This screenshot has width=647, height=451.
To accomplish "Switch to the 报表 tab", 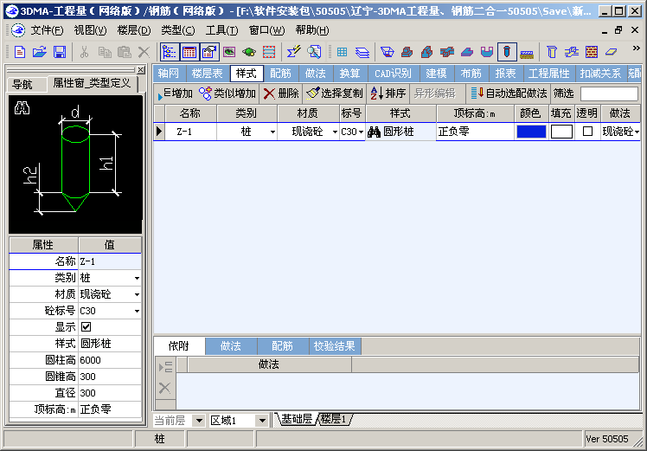I will click(x=505, y=74).
